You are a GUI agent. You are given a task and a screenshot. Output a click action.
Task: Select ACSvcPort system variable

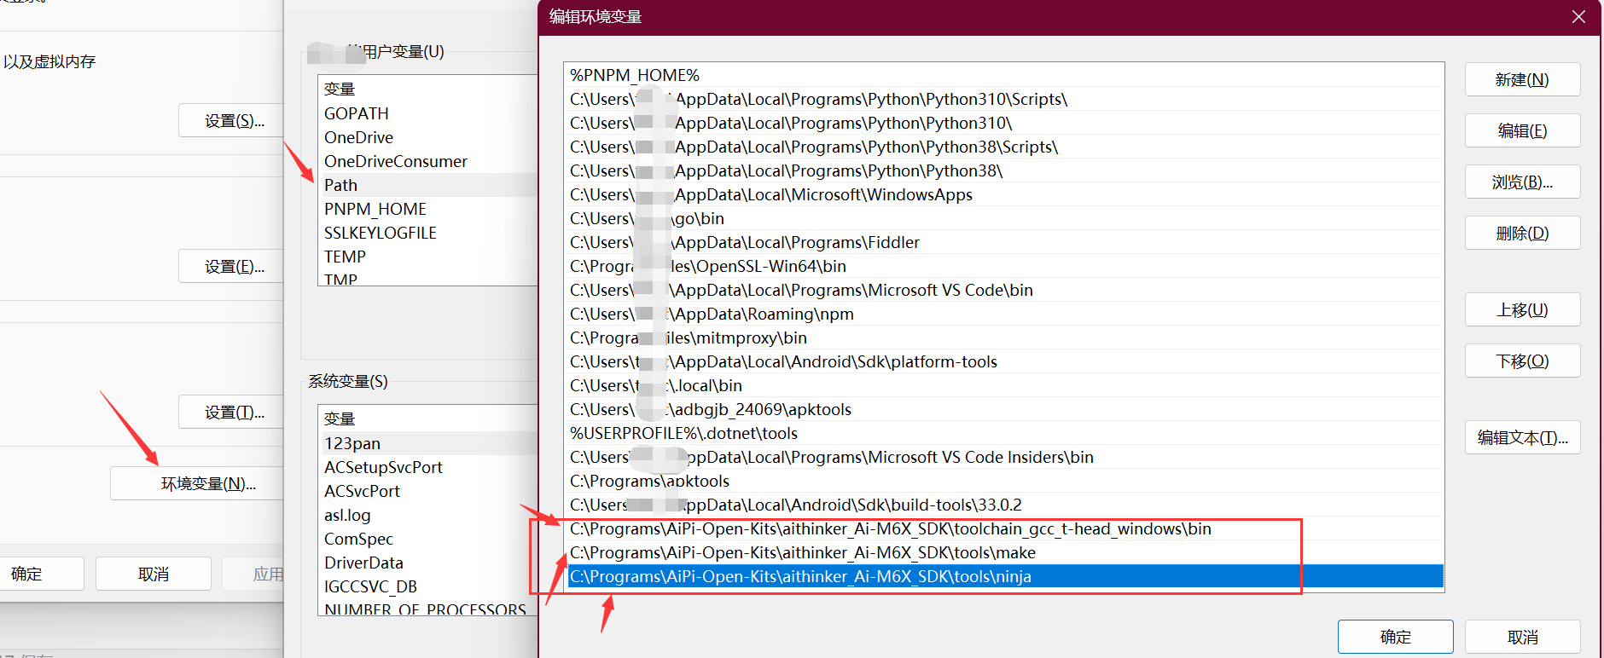click(x=428, y=491)
